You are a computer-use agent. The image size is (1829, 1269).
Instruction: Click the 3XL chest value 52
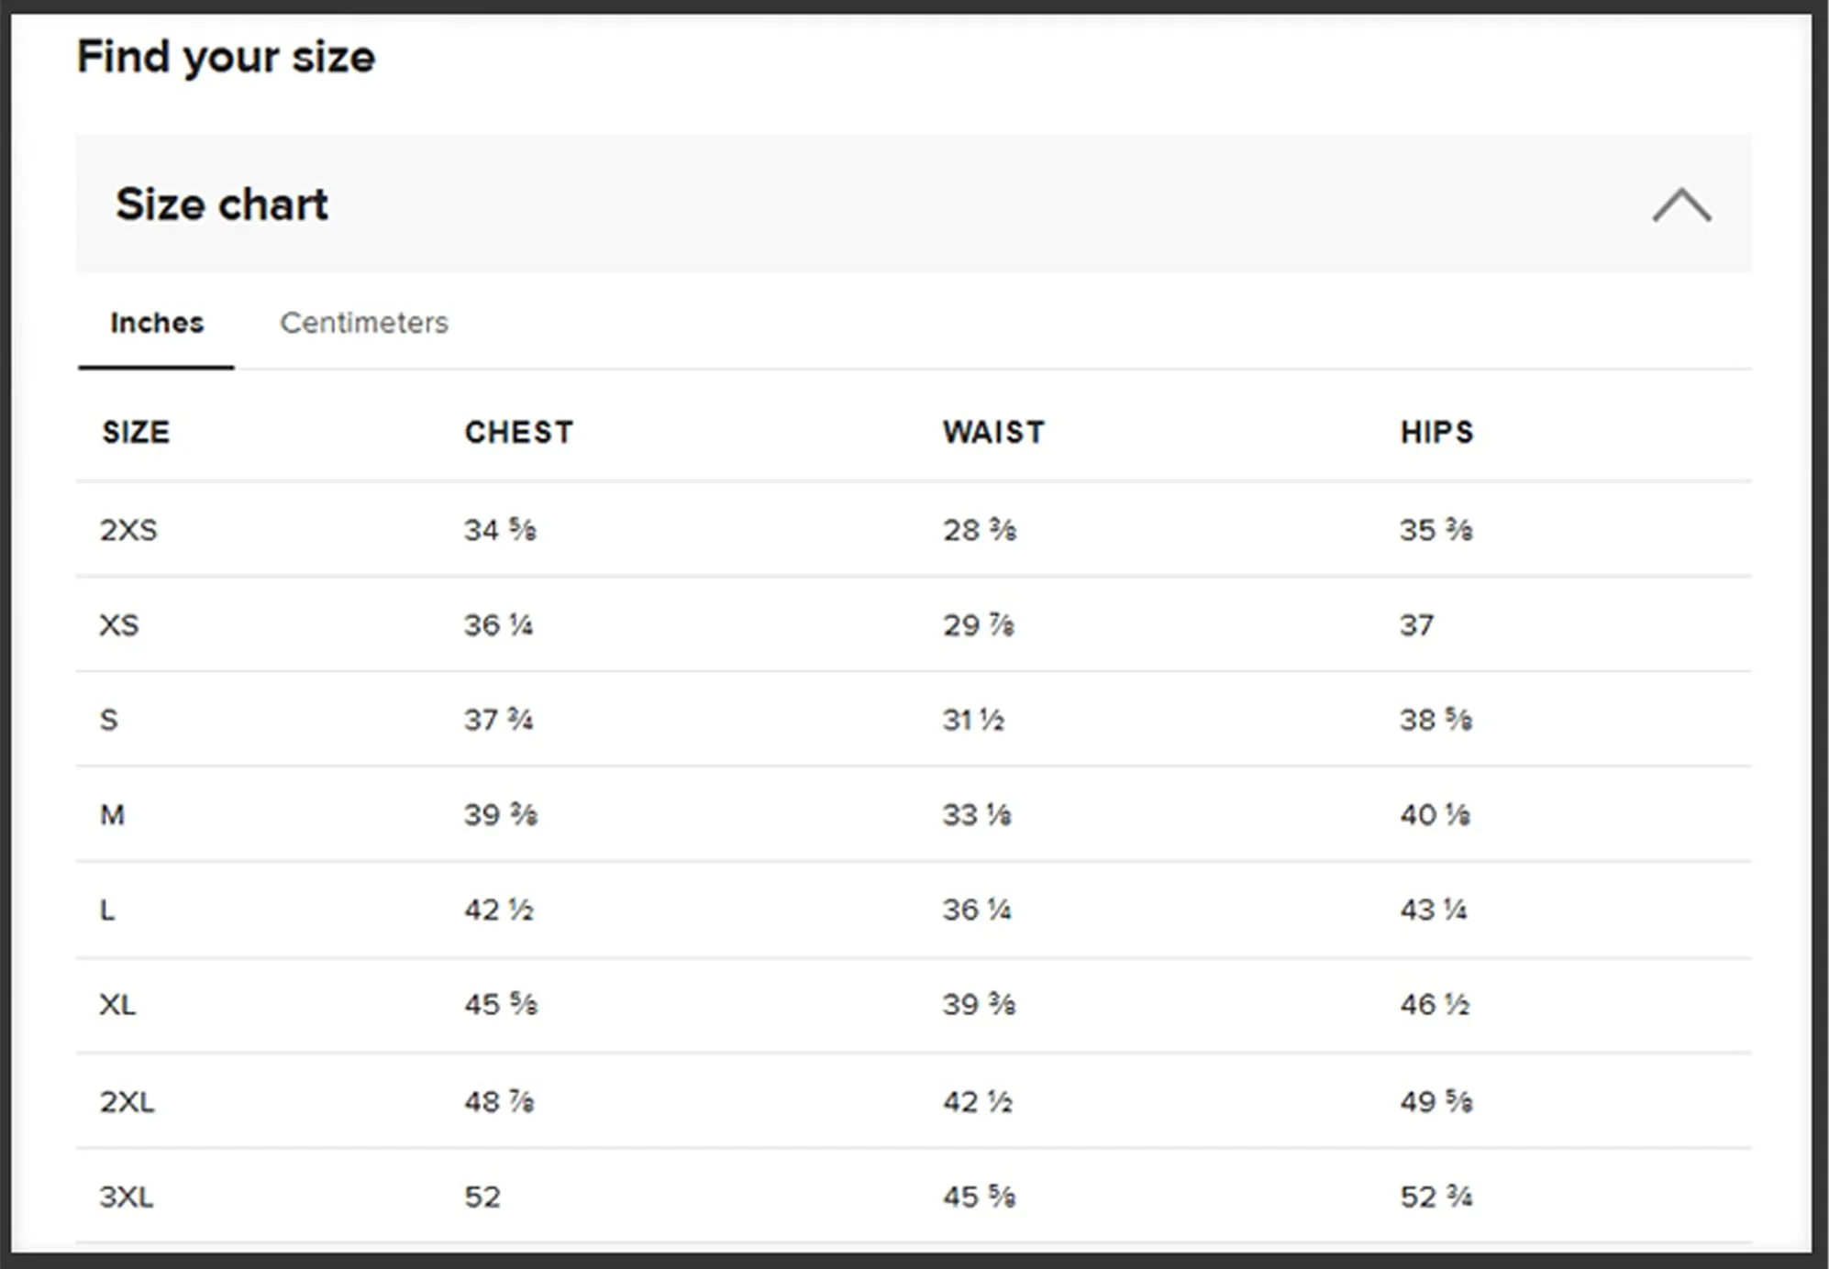tap(482, 1197)
